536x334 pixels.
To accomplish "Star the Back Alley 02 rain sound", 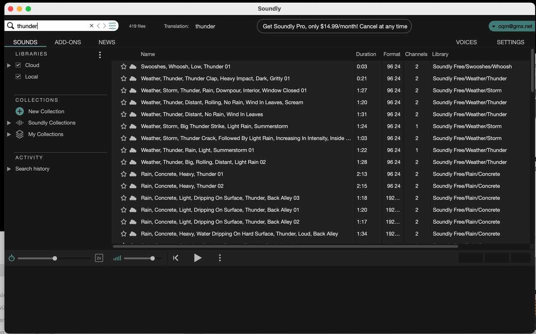I will (124, 222).
